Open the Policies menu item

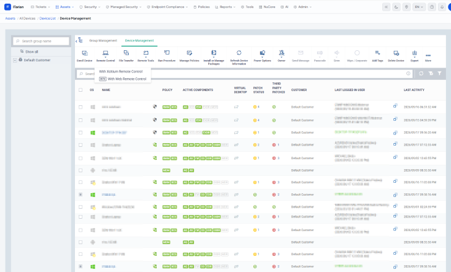coord(201,7)
